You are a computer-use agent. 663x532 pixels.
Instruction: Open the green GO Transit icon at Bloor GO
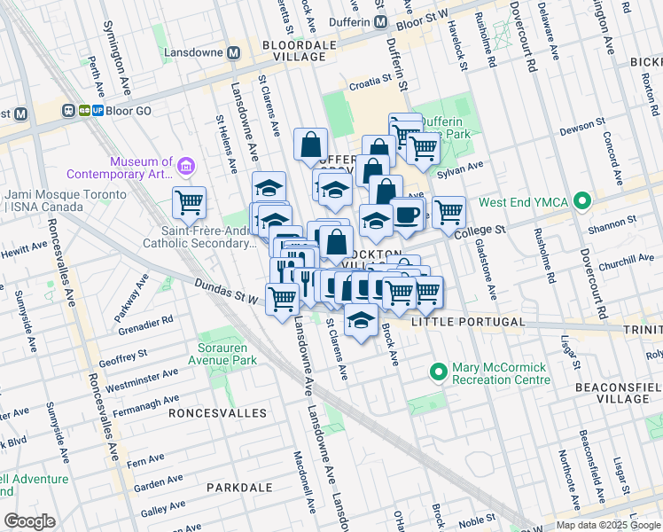[84, 111]
